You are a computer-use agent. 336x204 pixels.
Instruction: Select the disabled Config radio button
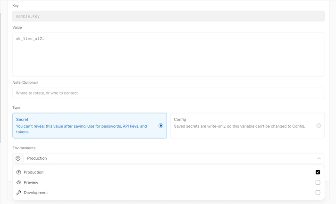(319, 125)
